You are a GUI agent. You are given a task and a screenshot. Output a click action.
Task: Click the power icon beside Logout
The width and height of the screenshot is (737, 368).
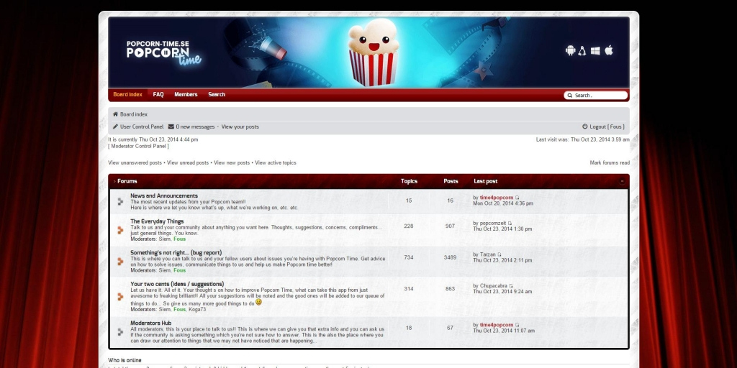click(x=584, y=126)
